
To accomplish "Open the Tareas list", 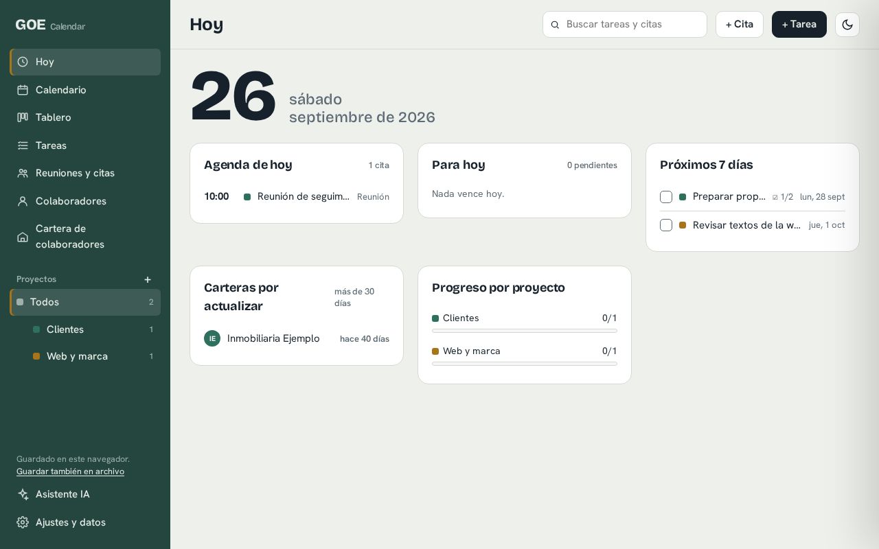I will [85, 145].
